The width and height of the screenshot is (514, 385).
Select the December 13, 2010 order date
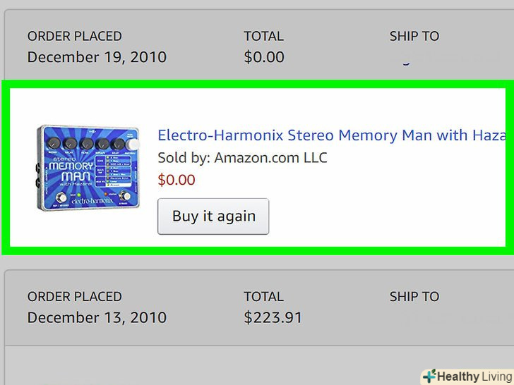pos(97,317)
